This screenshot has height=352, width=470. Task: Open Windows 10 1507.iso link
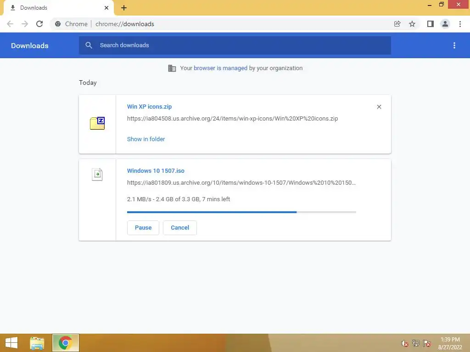[x=156, y=170]
